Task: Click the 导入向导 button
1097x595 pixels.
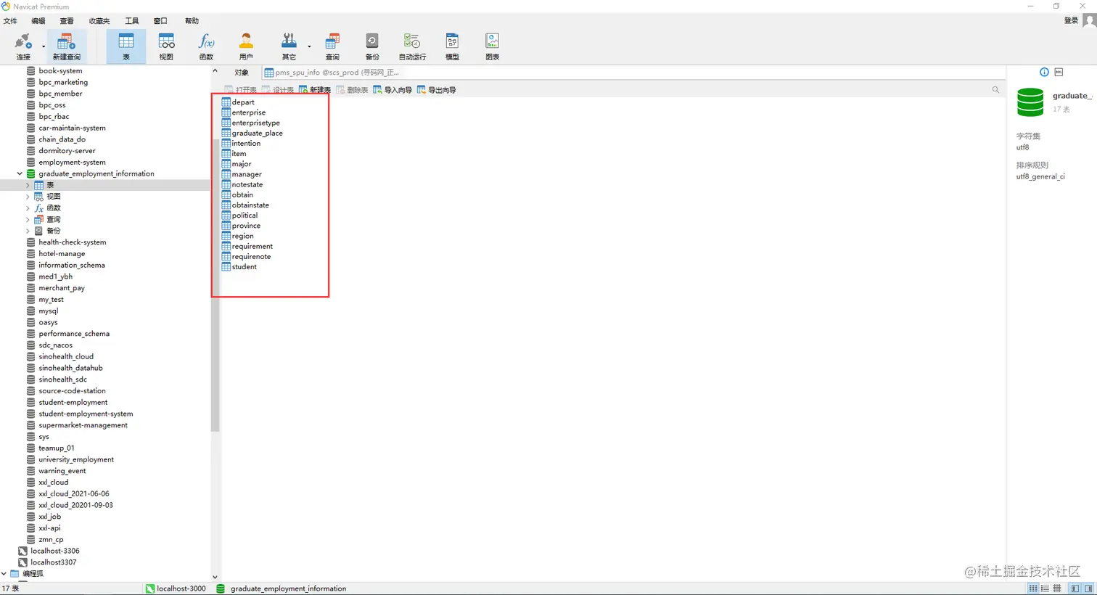Action: tap(393, 90)
